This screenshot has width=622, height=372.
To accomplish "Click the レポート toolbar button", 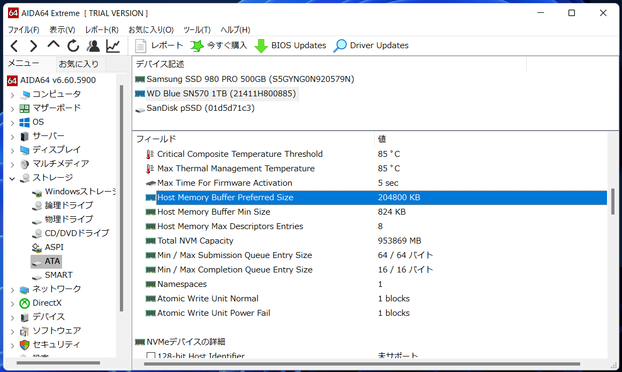I will (159, 45).
